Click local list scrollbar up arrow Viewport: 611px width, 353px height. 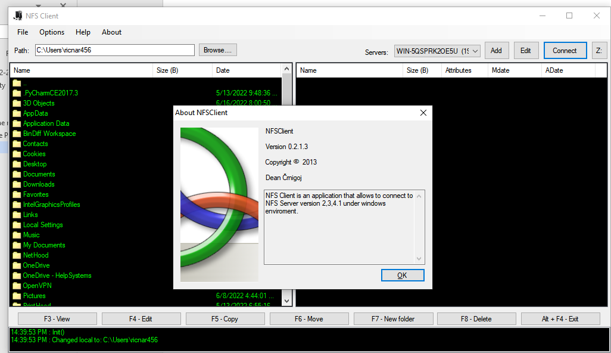(x=287, y=69)
